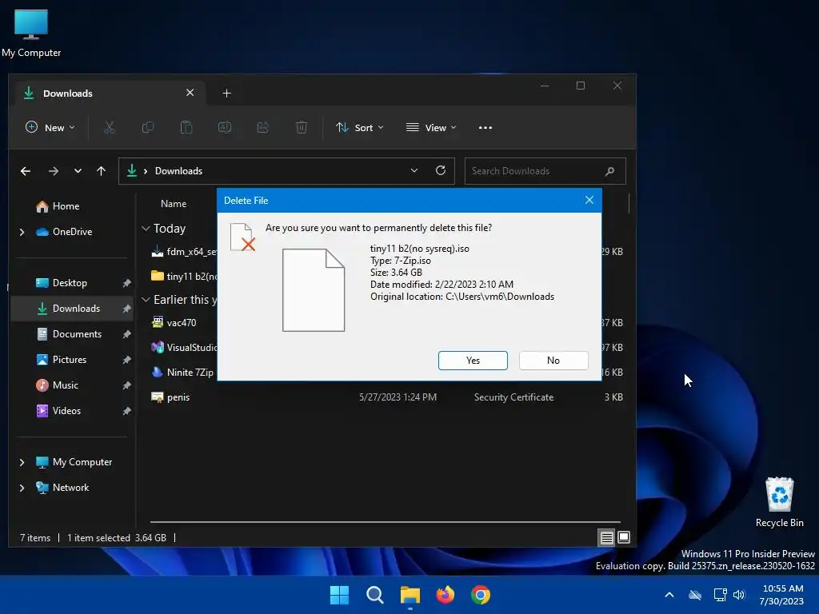Select the Recycle Bin desktop icon
The width and height of the screenshot is (819, 614).
click(779, 502)
